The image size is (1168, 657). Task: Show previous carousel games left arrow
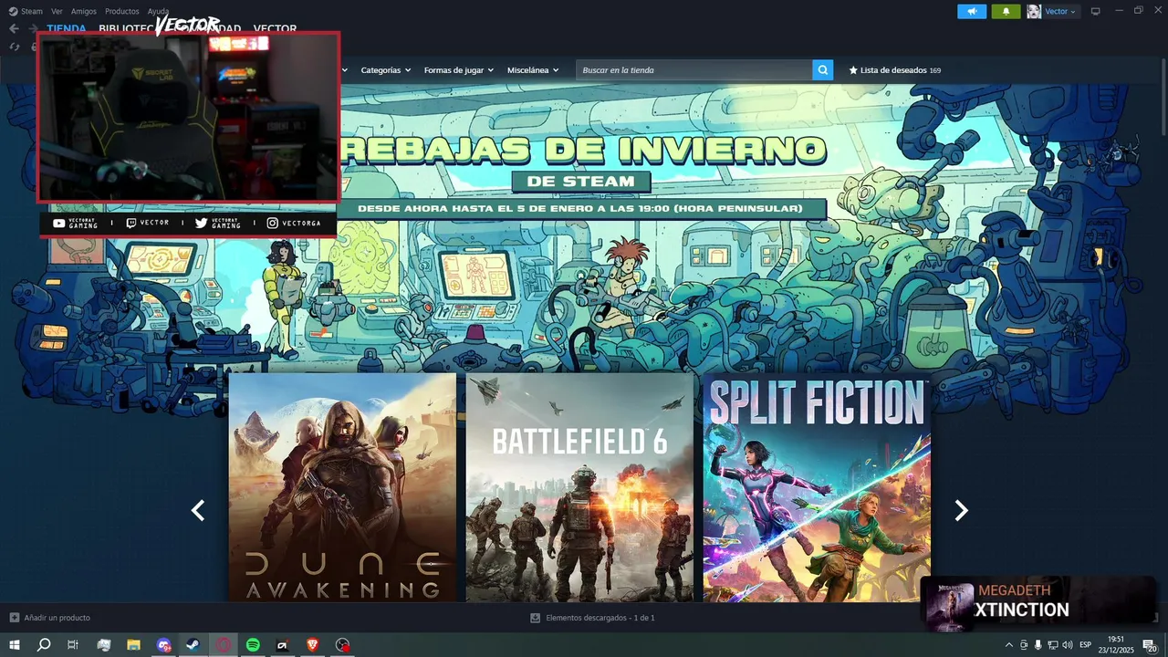[x=198, y=511]
